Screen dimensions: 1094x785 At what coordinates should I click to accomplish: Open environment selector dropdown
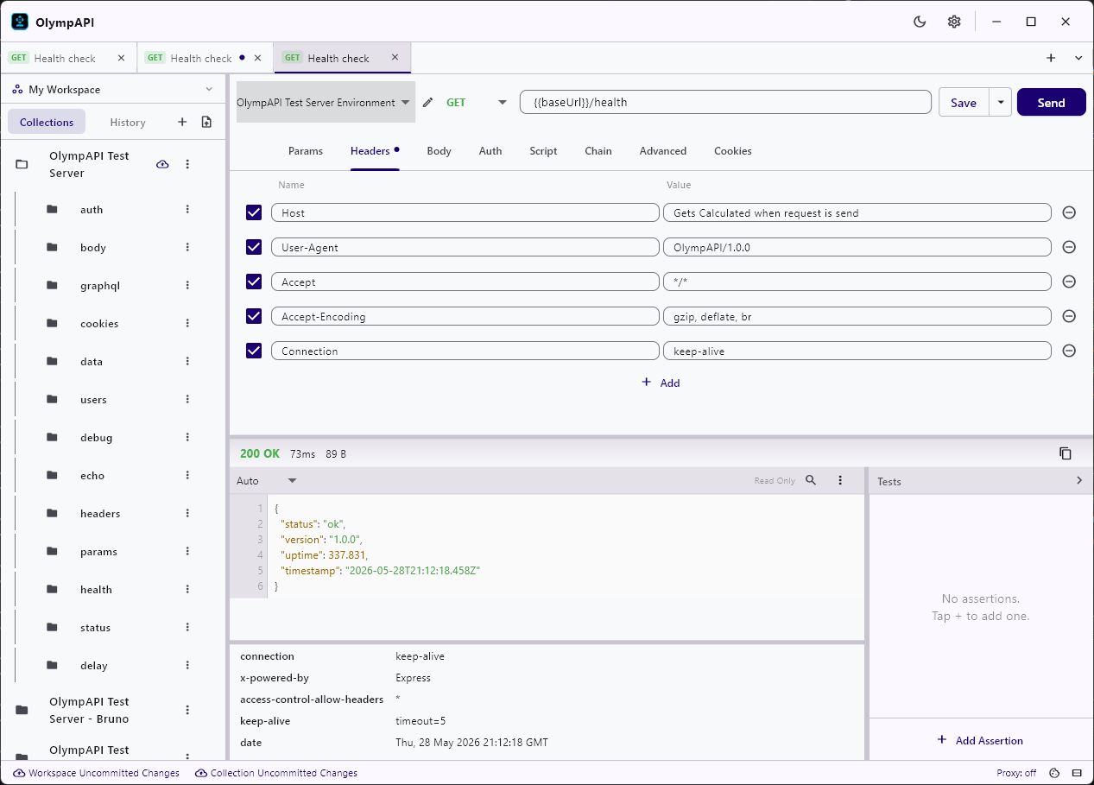tap(326, 102)
